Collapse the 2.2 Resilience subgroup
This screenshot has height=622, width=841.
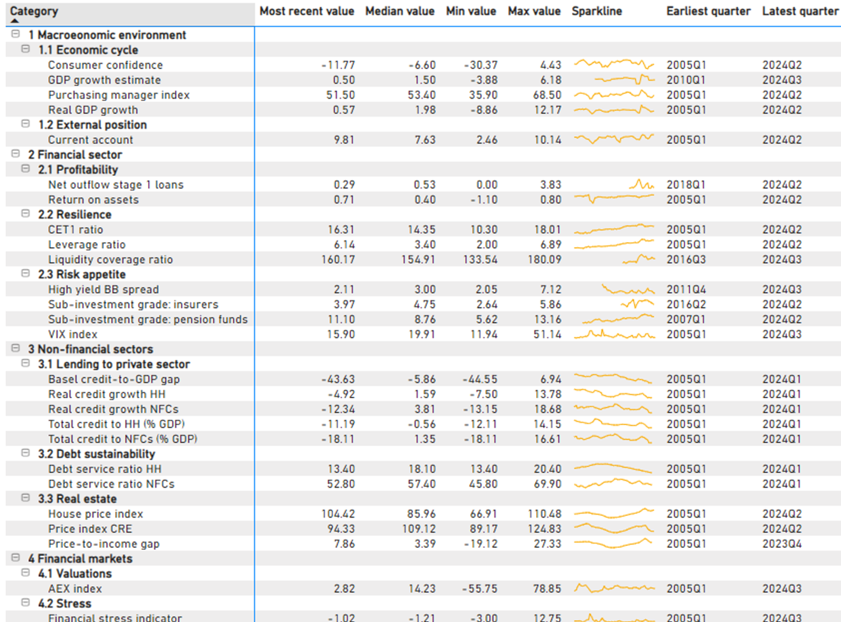pos(25,214)
